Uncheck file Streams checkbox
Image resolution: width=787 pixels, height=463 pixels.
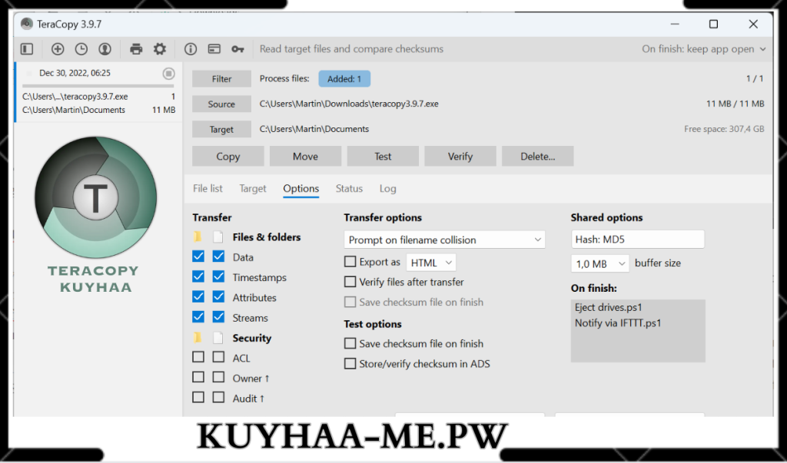coord(218,317)
